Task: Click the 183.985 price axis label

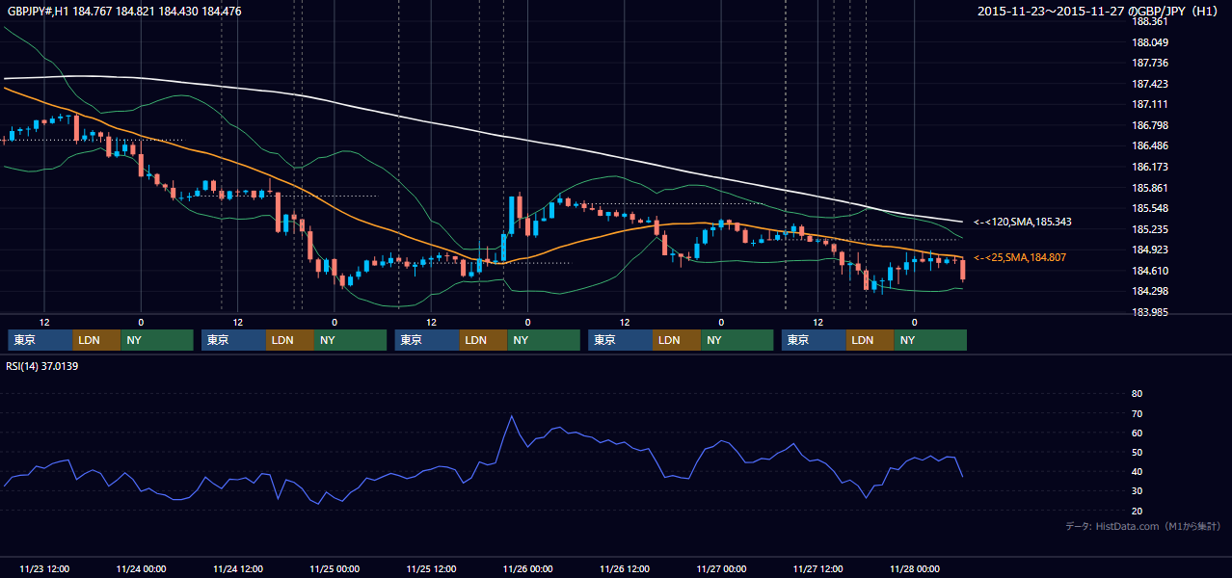Action: pos(1150,312)
